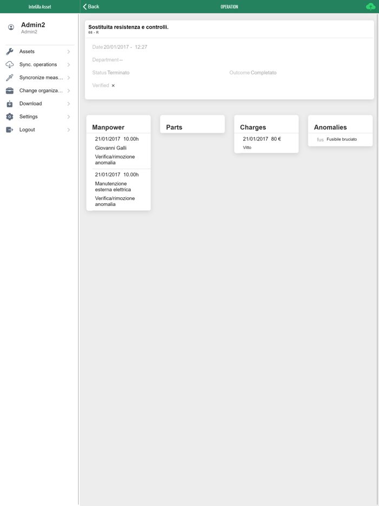The width and height of the screenshot is (379, 506).
Task: Select Manutenzione esterna elettrica manpower entry
Action: coord(119,190)
